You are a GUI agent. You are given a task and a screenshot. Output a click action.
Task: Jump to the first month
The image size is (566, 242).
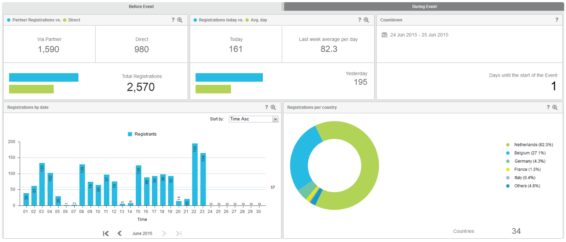tap(106, 234)
